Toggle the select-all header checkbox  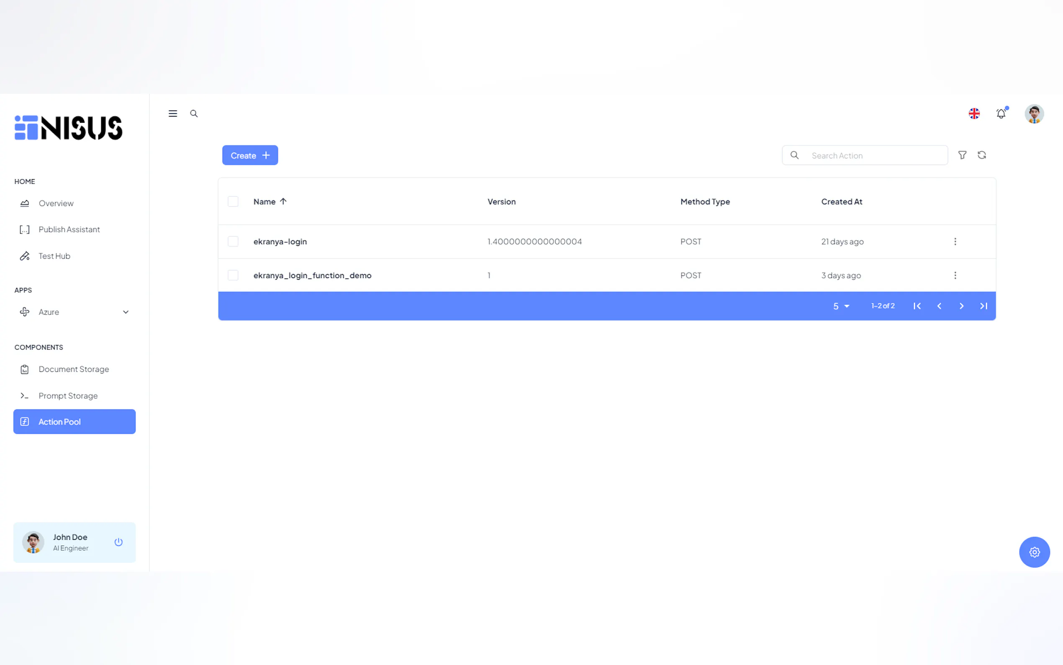[x=233, y=201]
